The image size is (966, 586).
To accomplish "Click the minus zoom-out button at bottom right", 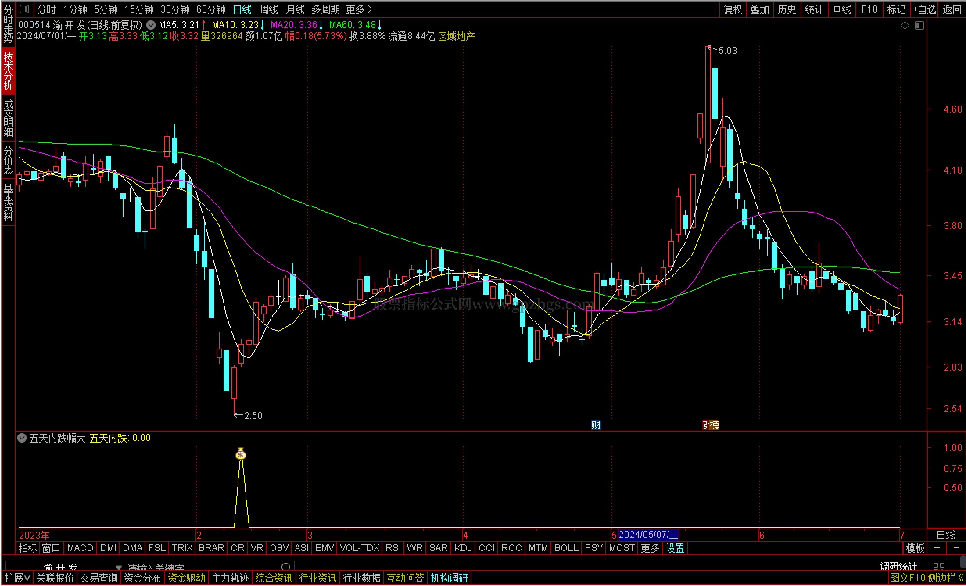I will 956,548.
